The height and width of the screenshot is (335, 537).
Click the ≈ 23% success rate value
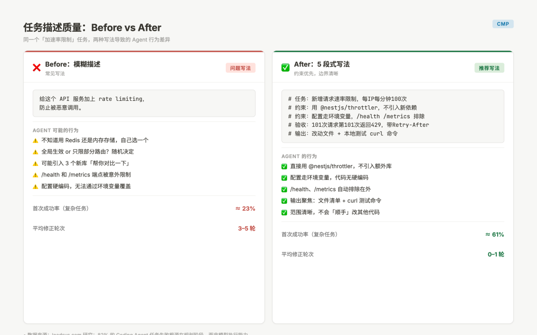tap(245, 208)
